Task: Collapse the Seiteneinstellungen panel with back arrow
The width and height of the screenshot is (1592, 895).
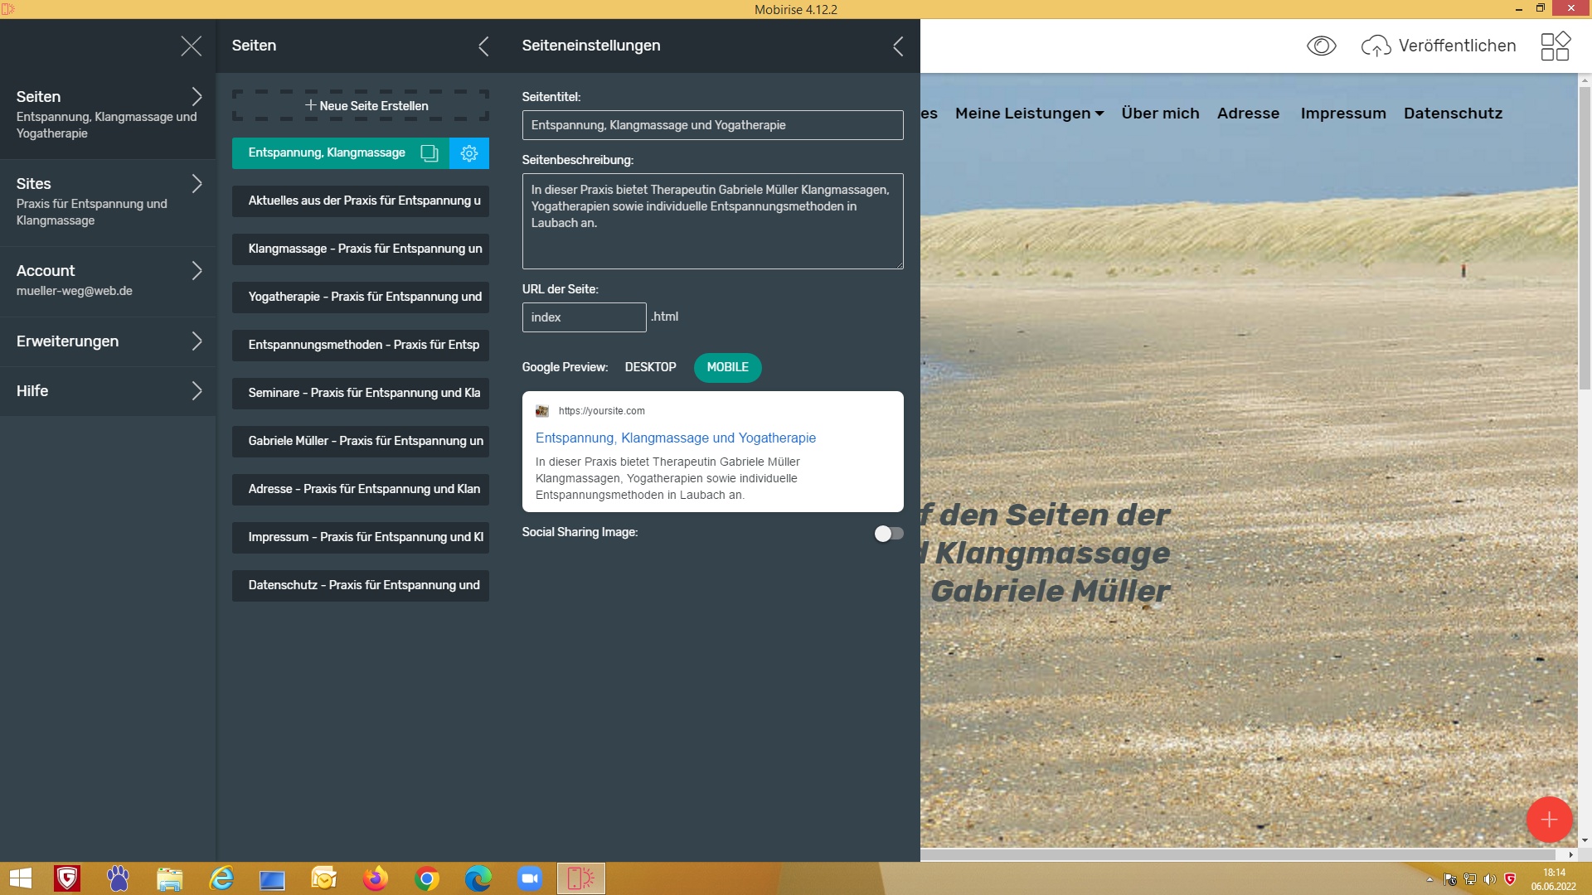Action: pyautogui.click(x=898, y=46)
